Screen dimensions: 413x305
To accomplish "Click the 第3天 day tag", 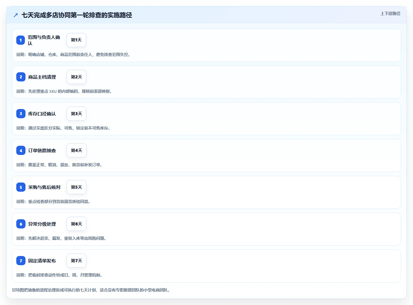I will 76,114.
